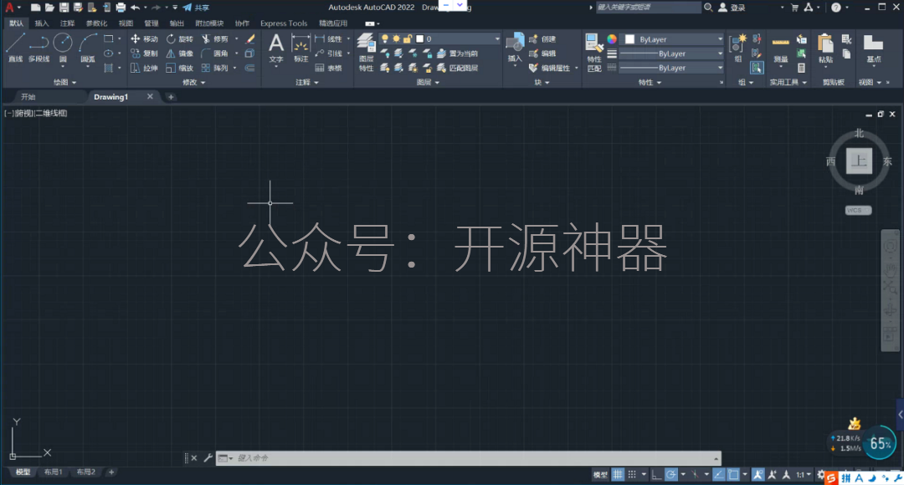Screen dimensions: 904x485
Task: Expand the Annotation (注释) panel
Action: [x=306, y=83]
